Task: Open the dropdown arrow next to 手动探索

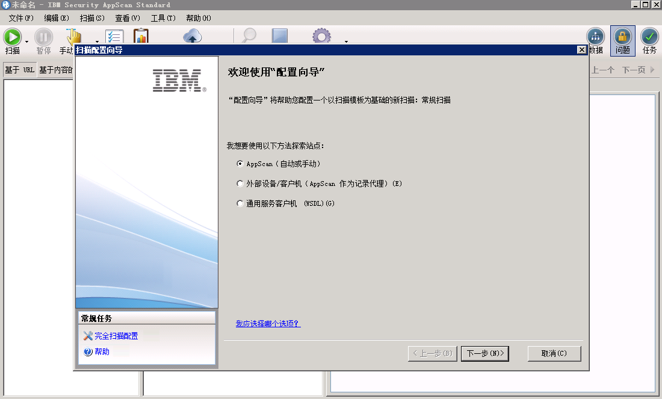Action: 97,41
